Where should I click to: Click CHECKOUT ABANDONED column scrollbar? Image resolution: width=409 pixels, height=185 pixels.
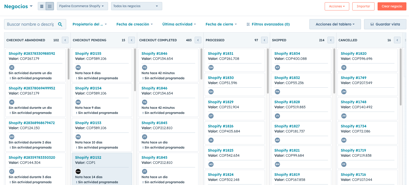click(x=68, y=64)
